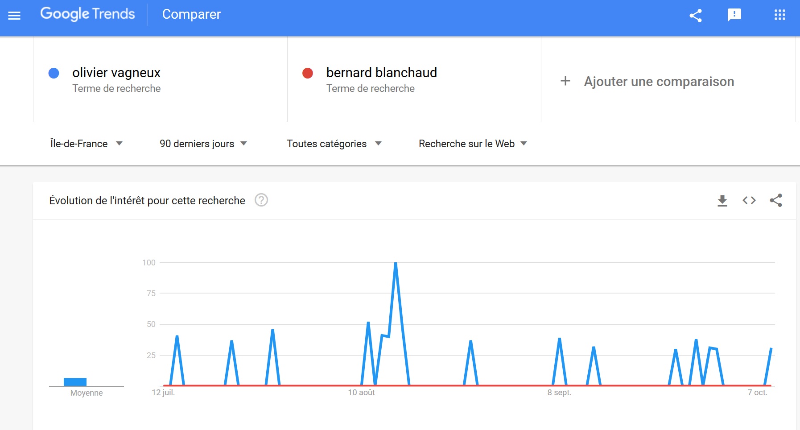
Task: Click the red dot for bernard blanchaud
Action: click(308, 73)
